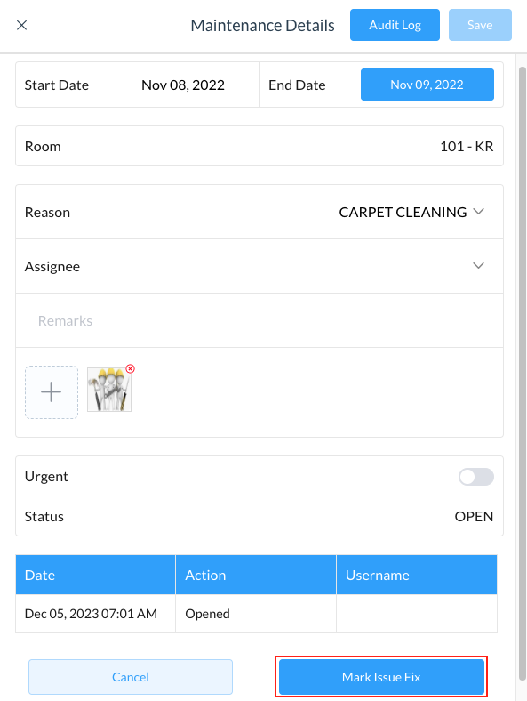Select the Opened log row
Screen dimensions: 527x701
(x=256, y=614)
